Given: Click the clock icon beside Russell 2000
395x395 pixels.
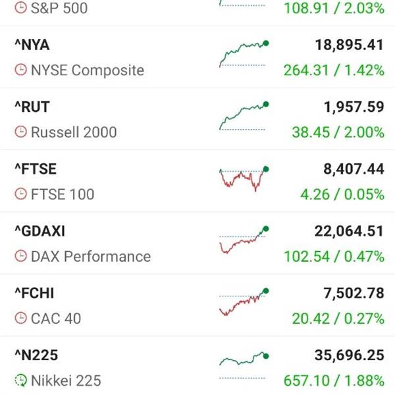Looking at the screenshot, I should tap(20, 132).
